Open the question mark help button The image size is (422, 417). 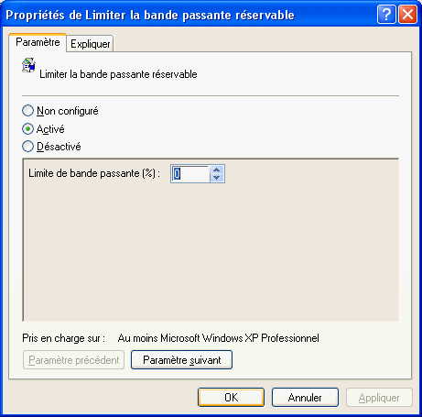[x=386, y=14]
